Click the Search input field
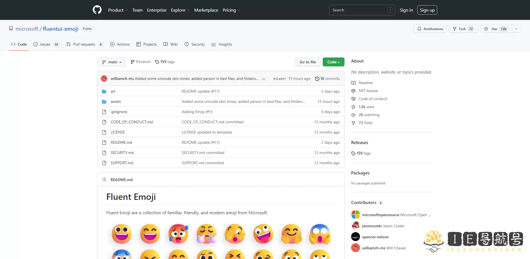 [x=359, y=10]
